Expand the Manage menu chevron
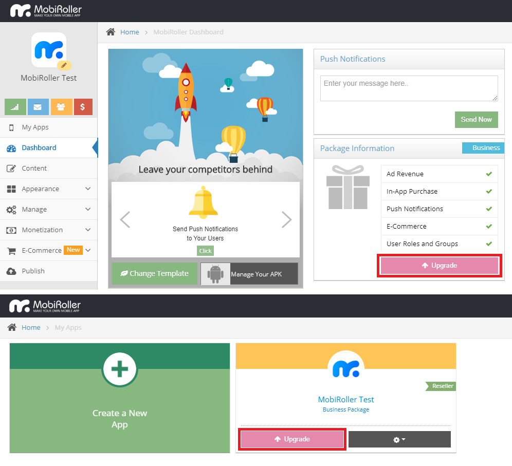The image size is (512, 466). 88,209
